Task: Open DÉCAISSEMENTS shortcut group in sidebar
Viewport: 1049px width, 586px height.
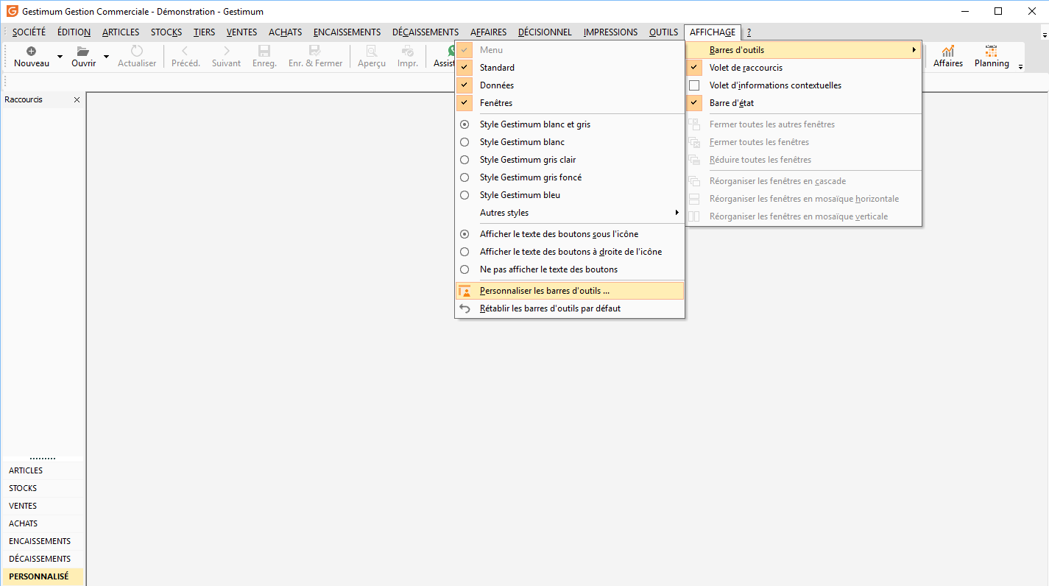Action: [x=43, y=559]
